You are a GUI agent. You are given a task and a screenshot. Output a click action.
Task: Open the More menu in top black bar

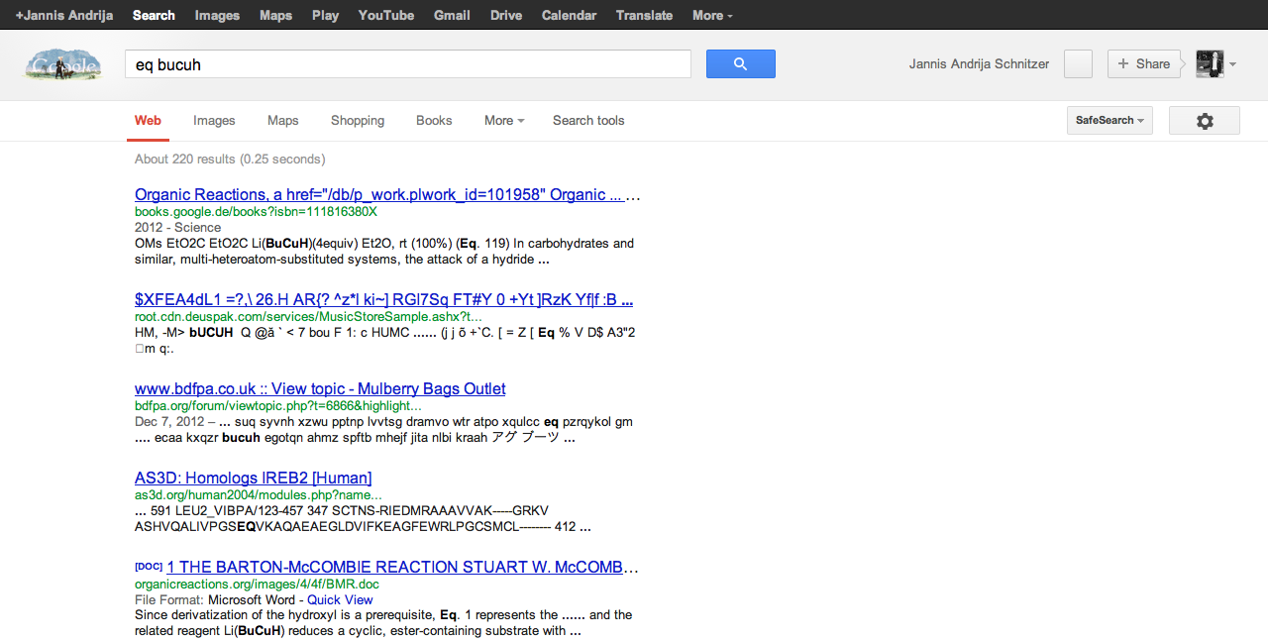712,15
